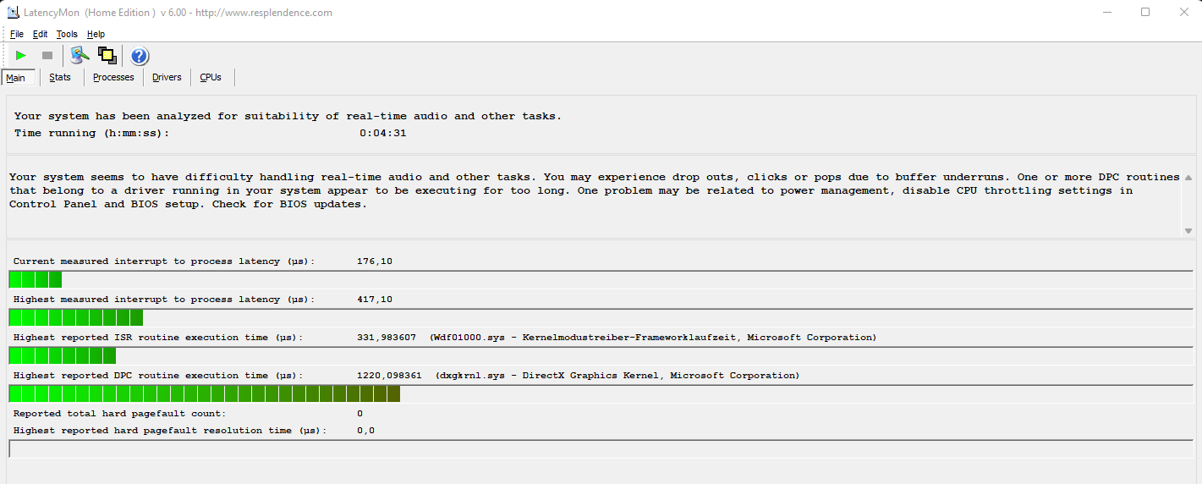Click the current interrupt latency green bar
1202x484 pixels.
[x=36, y=280]
